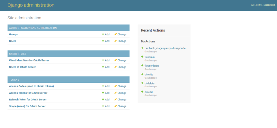The height and width of the screenshot is (128, 277).
Task: Click Add text in Refresh Token row
Action: (107, 99)
